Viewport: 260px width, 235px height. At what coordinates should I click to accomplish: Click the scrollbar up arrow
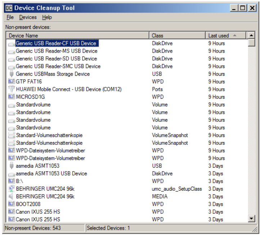(x=251, y=35)
